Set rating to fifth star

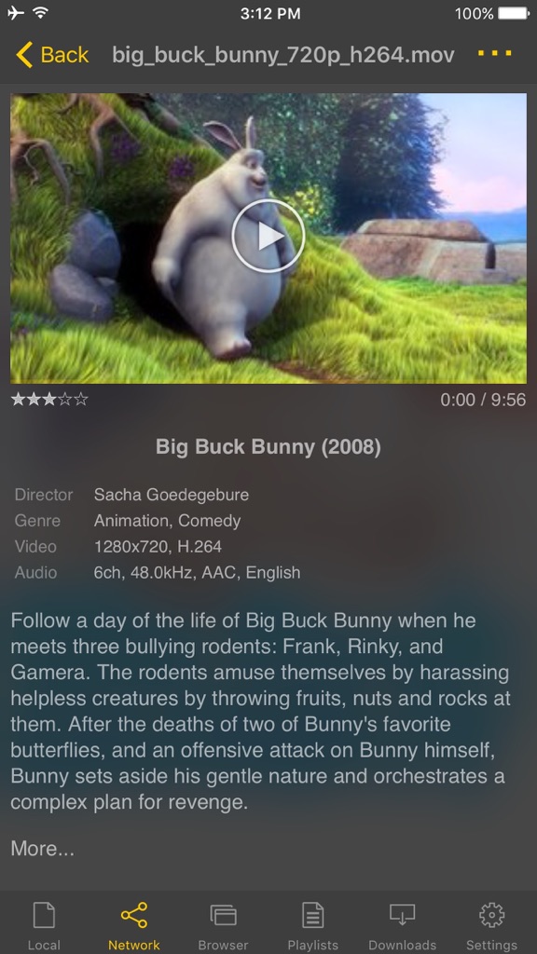pos(81,399)
